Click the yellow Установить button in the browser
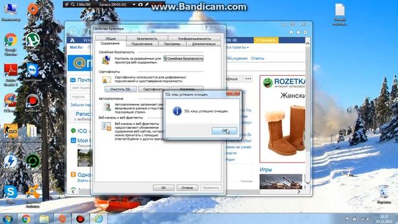398x224 pixels. point(266,40)
